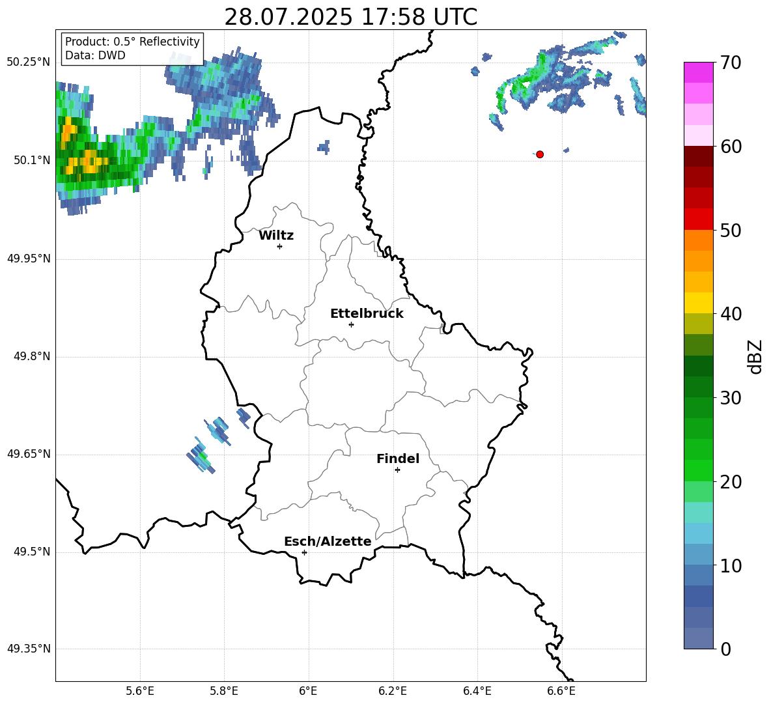The height and width of the screenshot is (704, 771).
Task: Click the 6.2°E longitude label
Action: [393, 691]
